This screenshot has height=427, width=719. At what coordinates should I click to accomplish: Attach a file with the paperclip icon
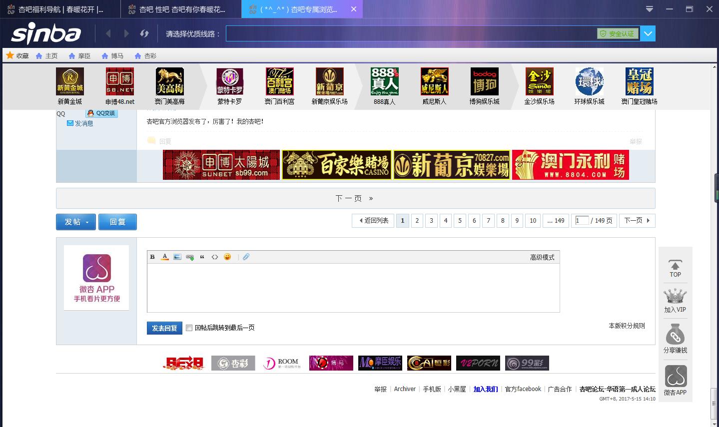coord(246,257)
